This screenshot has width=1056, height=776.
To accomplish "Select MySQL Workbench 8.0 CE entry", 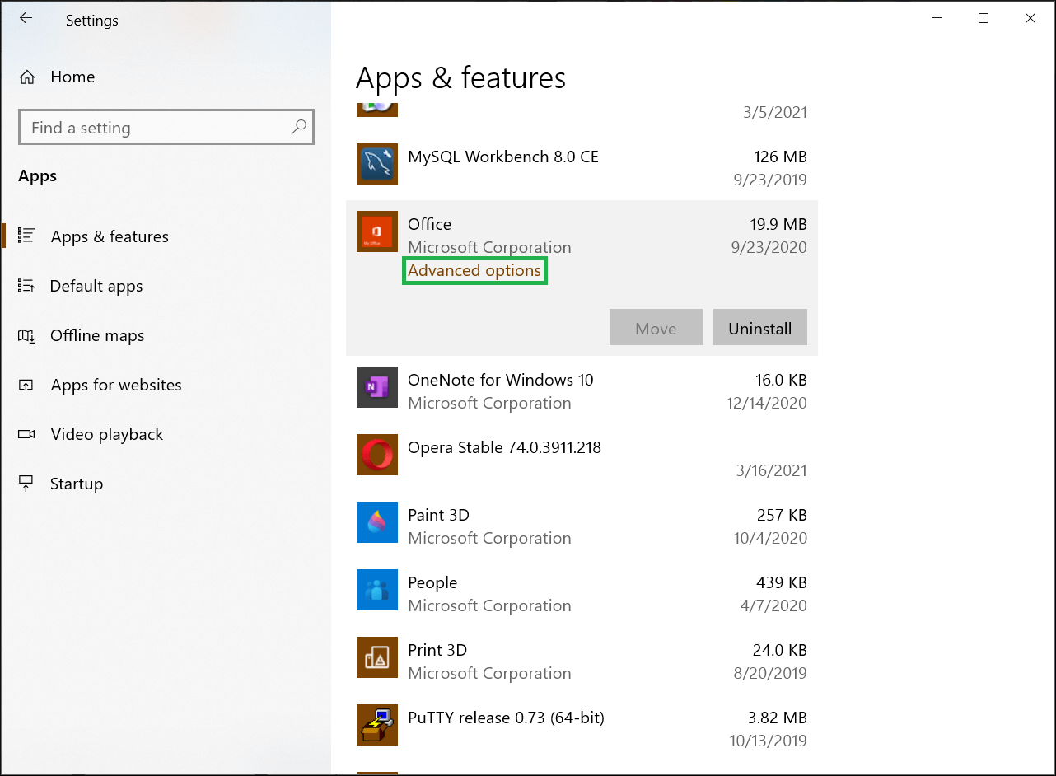I will 582,167.
